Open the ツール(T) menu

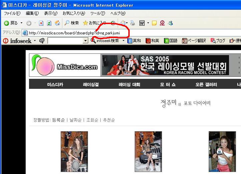98,13
